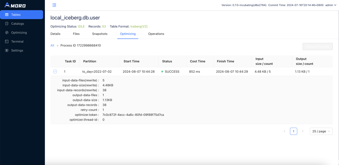Open the admin user dropdown
The height and width of the screenshot is (165, 339).
[x=331, y=5]
